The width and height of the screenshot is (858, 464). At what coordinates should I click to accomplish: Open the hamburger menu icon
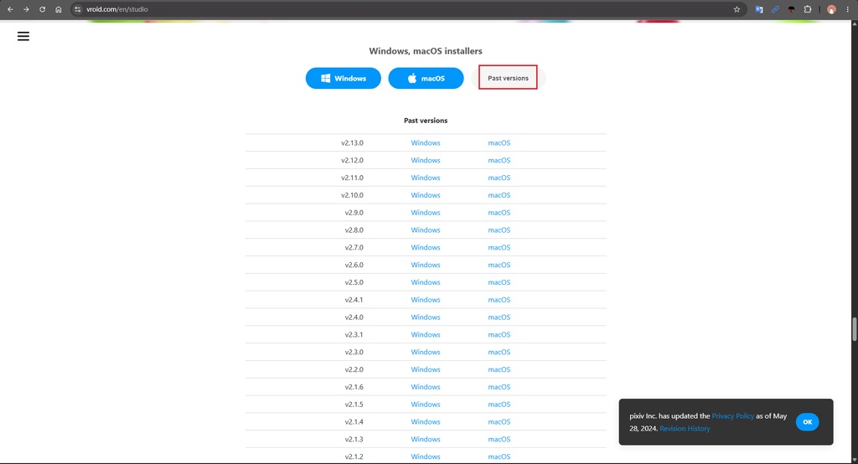23,36
